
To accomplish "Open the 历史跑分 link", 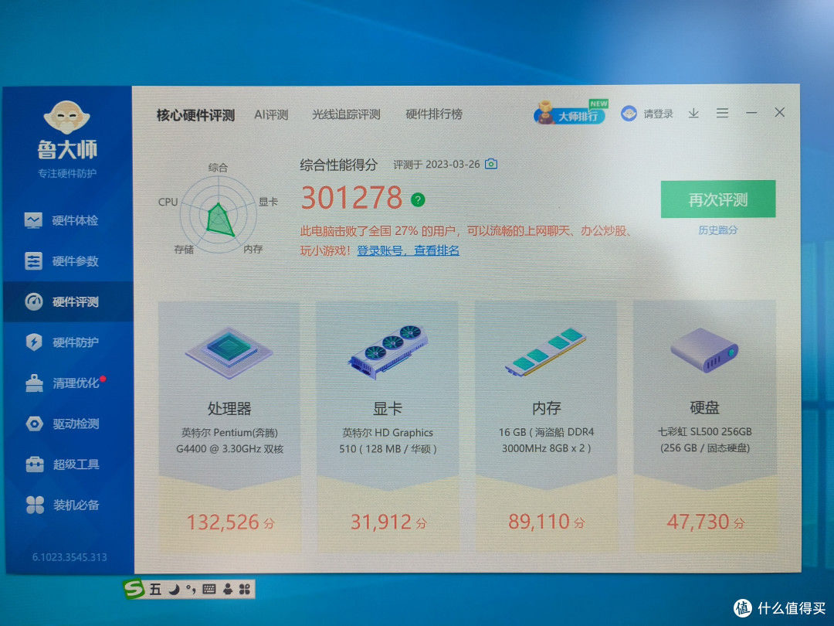I will pos(717,230).
